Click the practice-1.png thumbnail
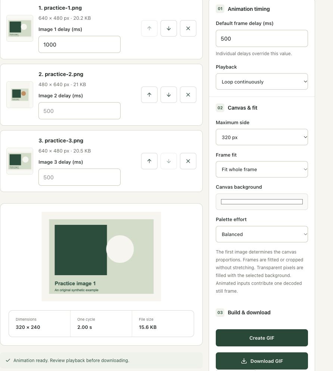The width and height of the screenshot is (333, 371). (x=20, y=28)
